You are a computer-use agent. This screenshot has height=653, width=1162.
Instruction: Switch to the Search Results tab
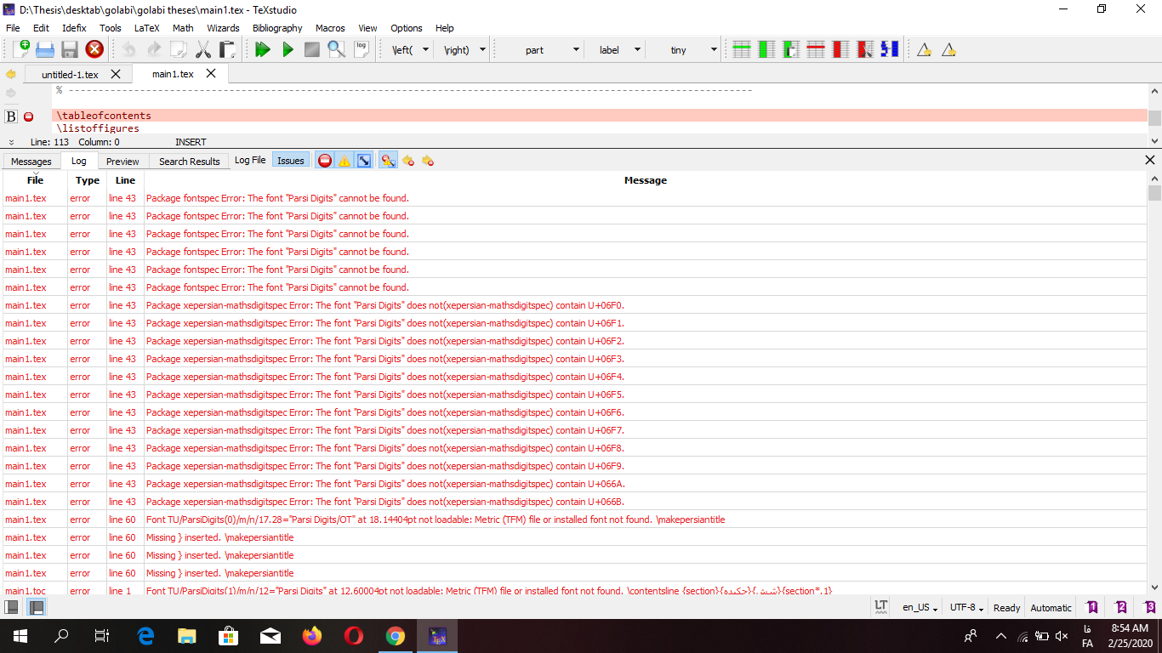[189, 162]
